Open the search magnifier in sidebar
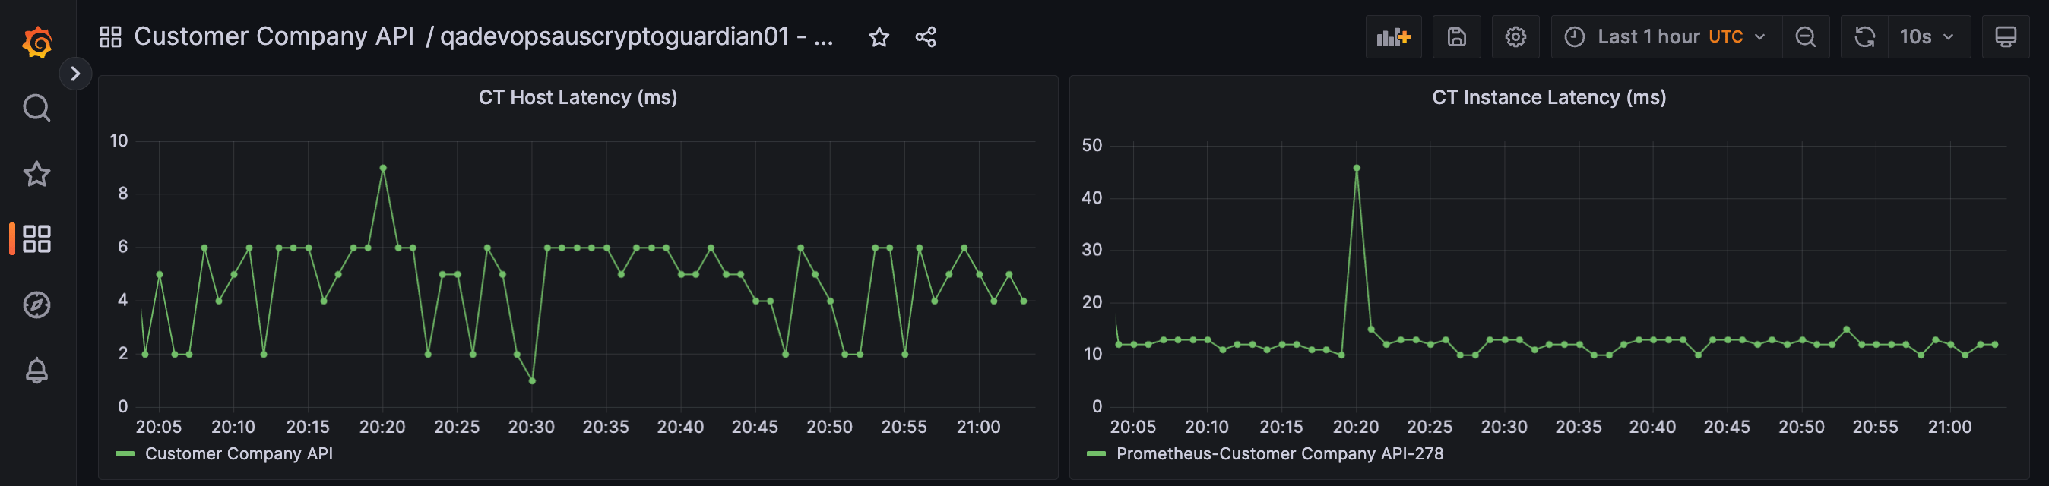This screenshot has height=486, width=2049. pos(36,107)
